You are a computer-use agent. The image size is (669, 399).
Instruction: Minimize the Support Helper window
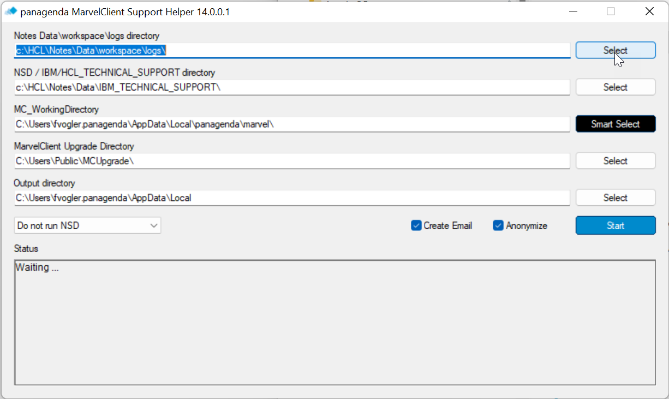[573, 11]
